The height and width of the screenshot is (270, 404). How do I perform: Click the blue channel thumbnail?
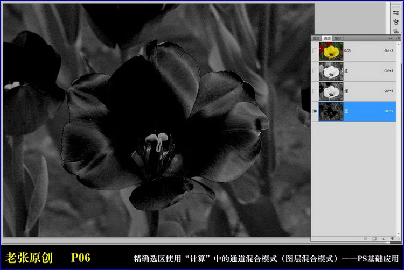pyautogui.click(x=331, y=111)
